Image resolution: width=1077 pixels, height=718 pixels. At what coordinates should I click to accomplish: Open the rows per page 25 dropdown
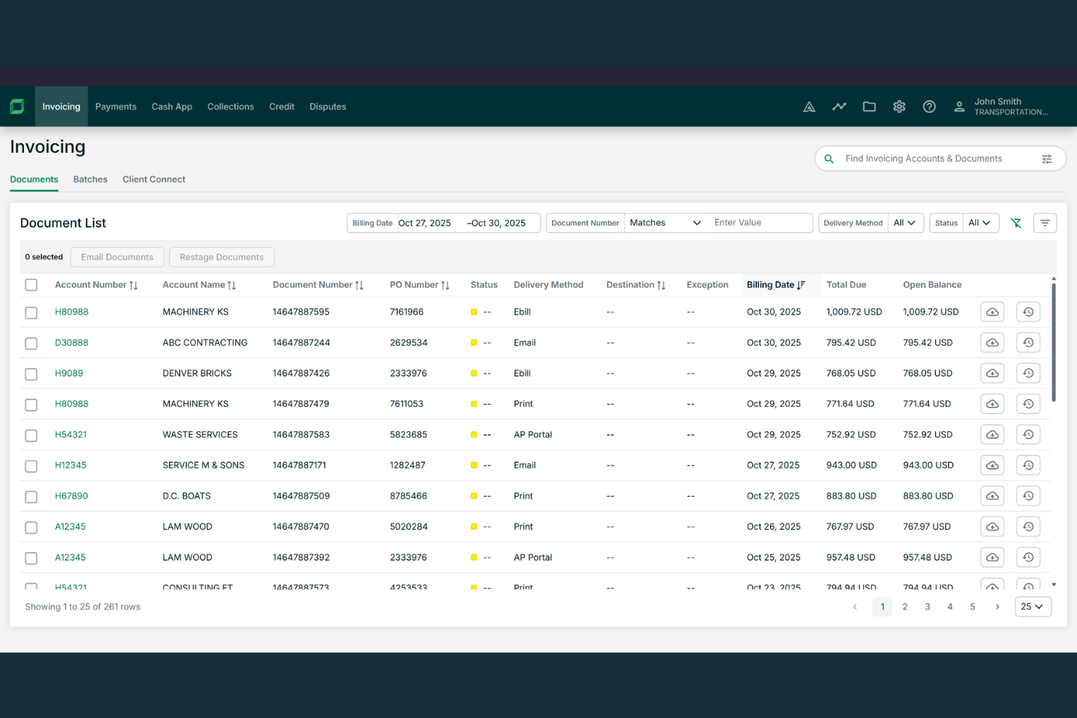(1033, 607)
